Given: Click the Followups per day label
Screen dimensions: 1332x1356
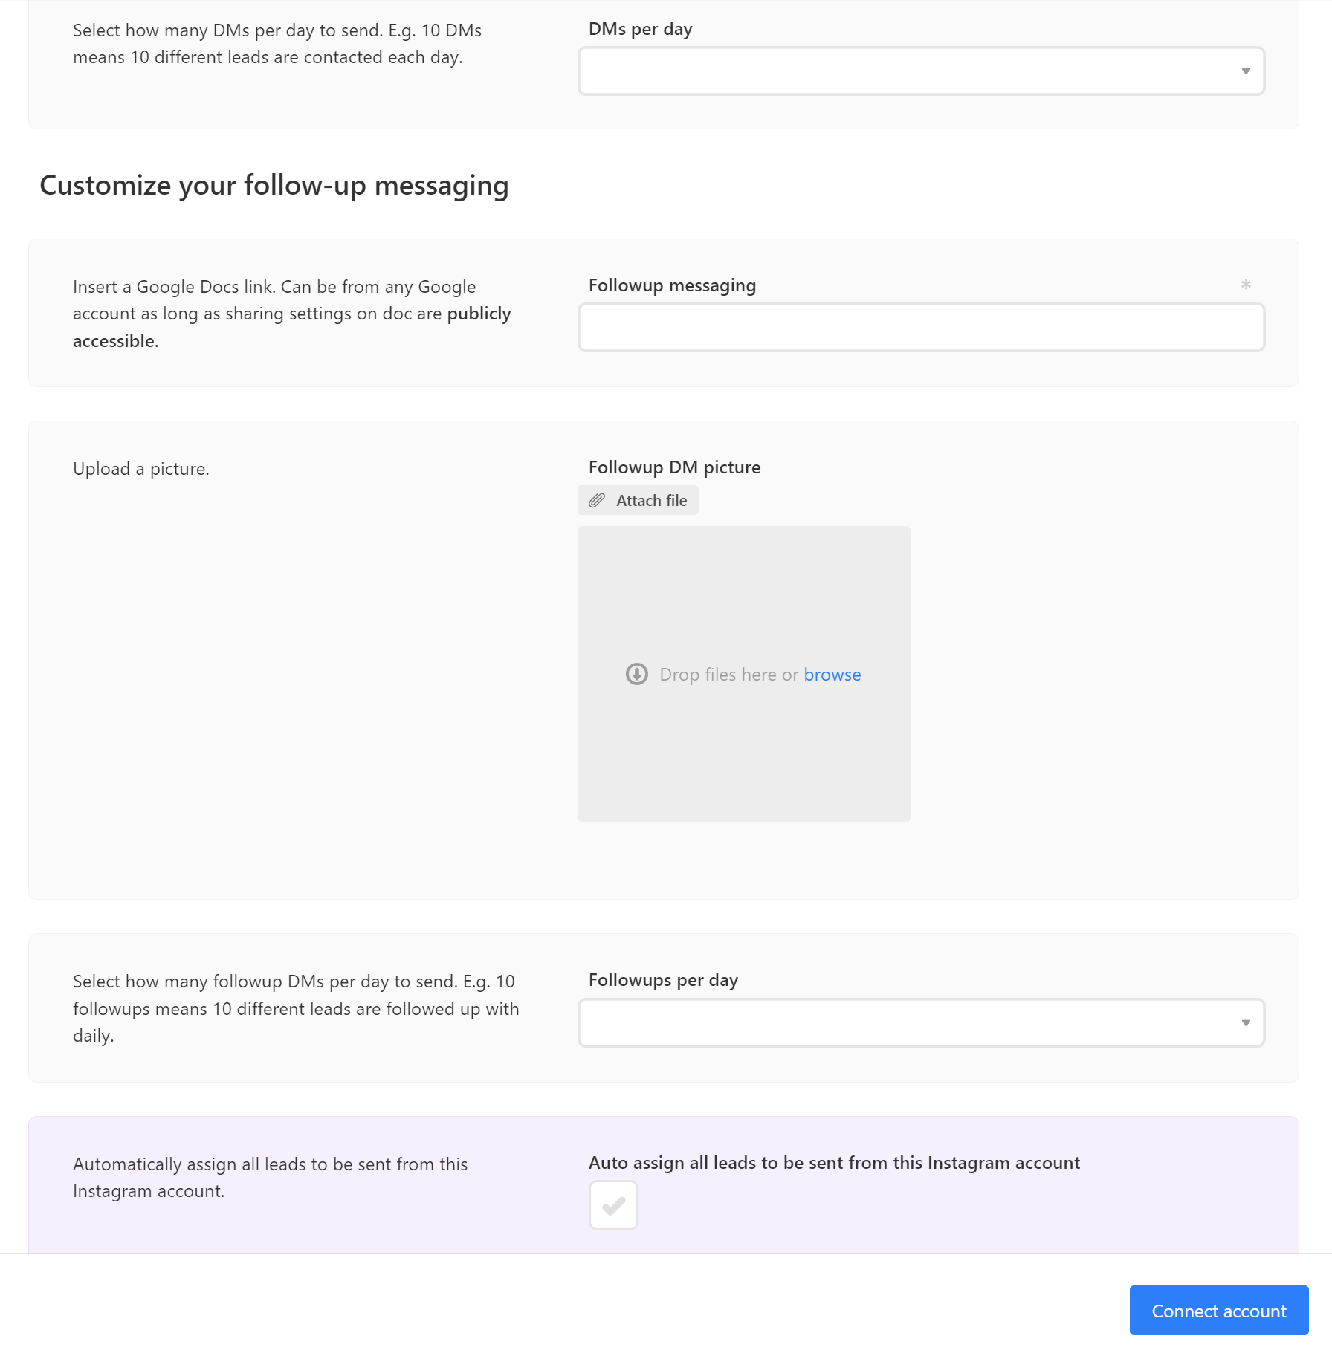Looking at the screenshot, I should [x=663, y=980].
